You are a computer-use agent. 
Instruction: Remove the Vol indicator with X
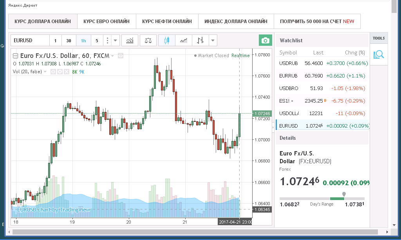(67, 72)
